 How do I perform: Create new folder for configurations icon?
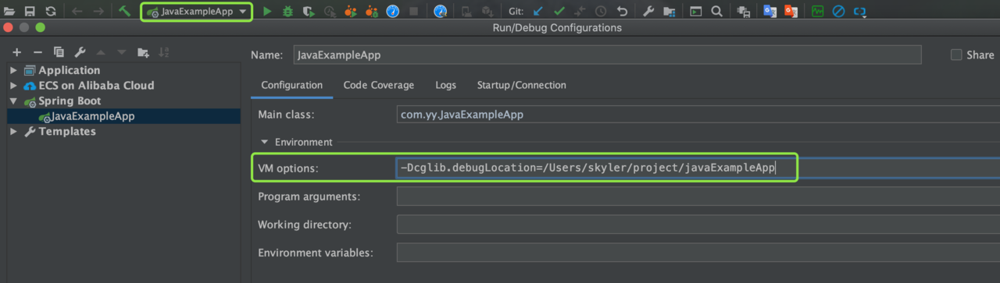[x=143, y=52]
